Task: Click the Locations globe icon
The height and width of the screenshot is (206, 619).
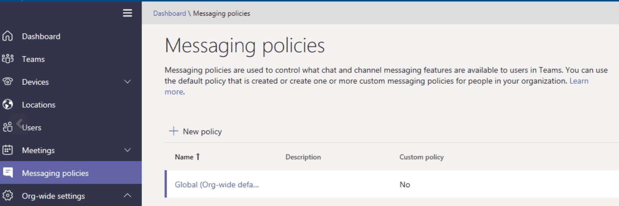Action: 7,104
